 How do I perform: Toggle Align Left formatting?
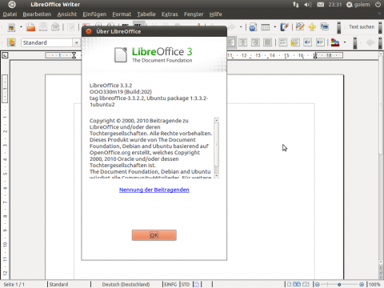click(x=230, y=42)
